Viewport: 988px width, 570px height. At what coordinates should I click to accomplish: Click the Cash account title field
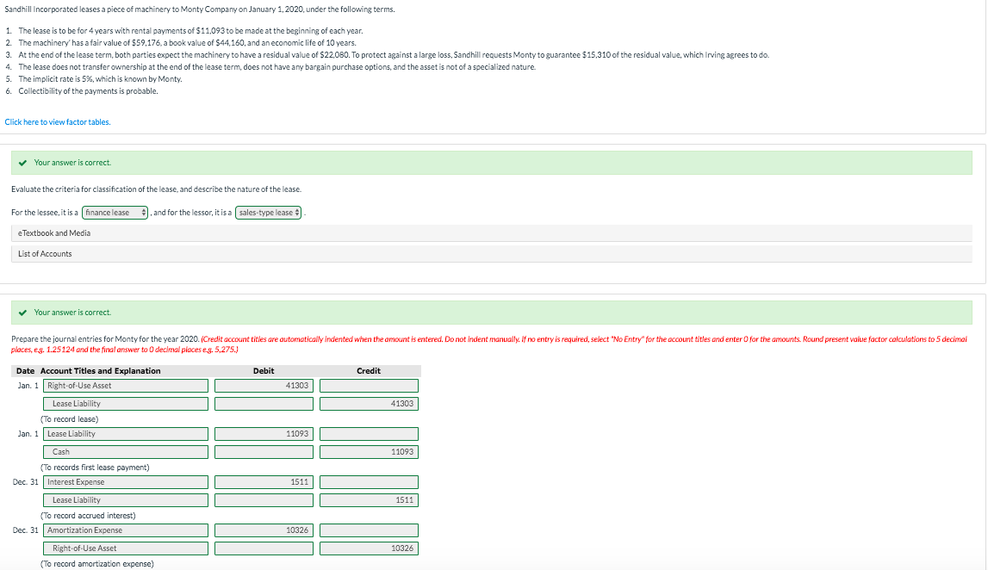[126, 452]
